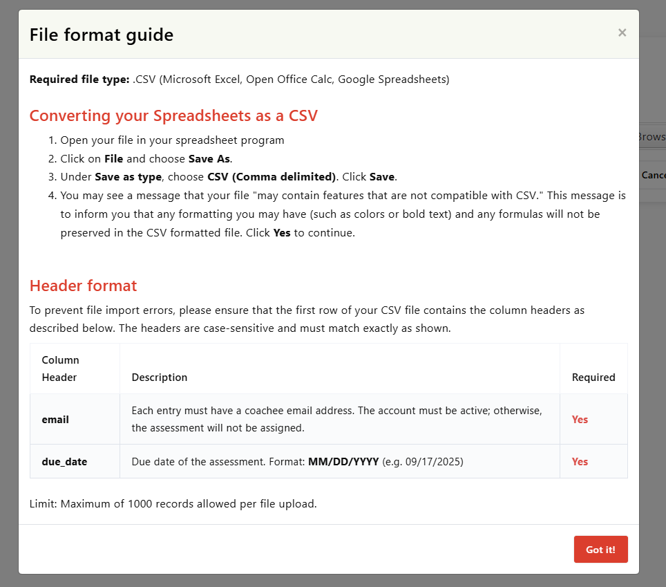Click the CSV (Comma delimited) step
The height and width of the screenshot is (587, 666).
[x=229, y=176]
